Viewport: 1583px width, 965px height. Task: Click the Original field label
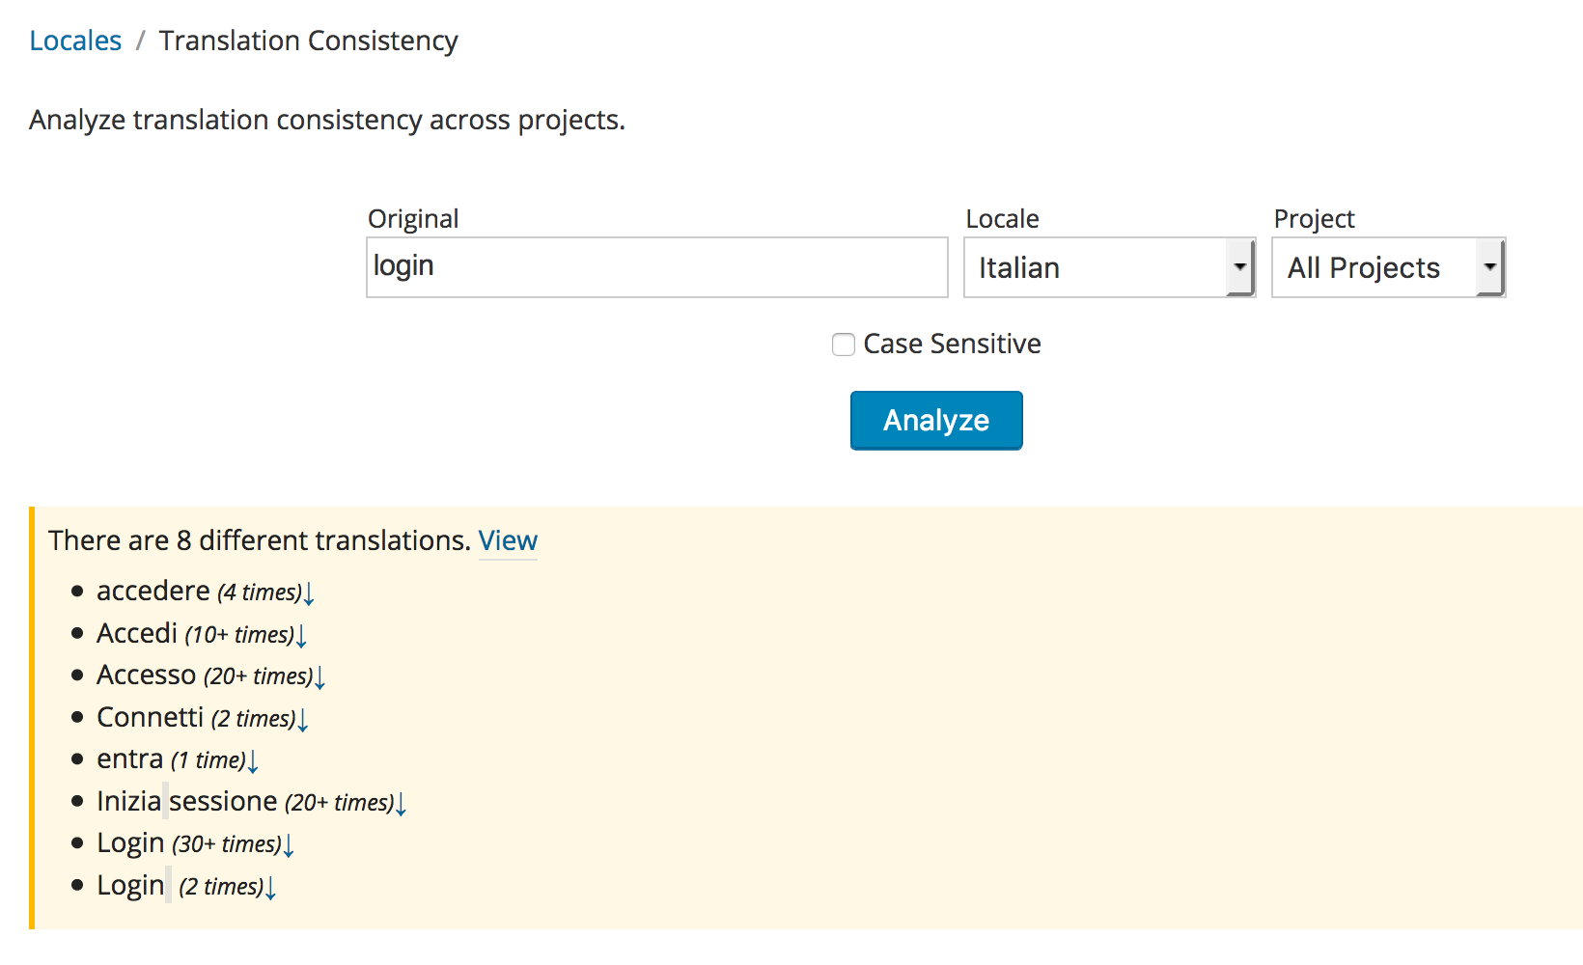[x=413, y=219]
